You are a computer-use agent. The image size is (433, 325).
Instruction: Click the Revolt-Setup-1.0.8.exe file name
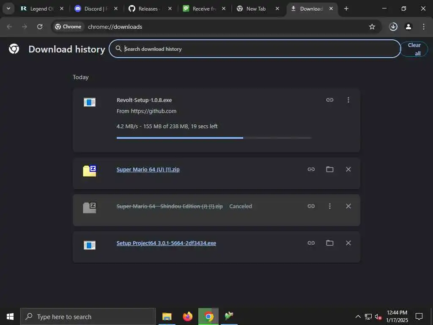point(144,100)
